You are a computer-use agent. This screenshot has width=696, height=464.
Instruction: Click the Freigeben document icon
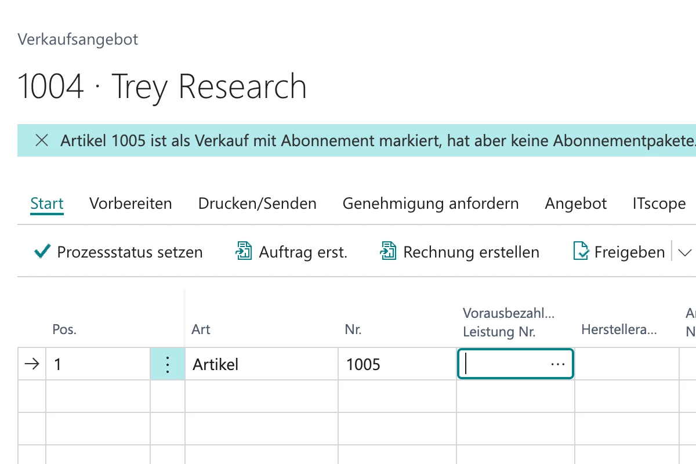click(x=581, y=252)
